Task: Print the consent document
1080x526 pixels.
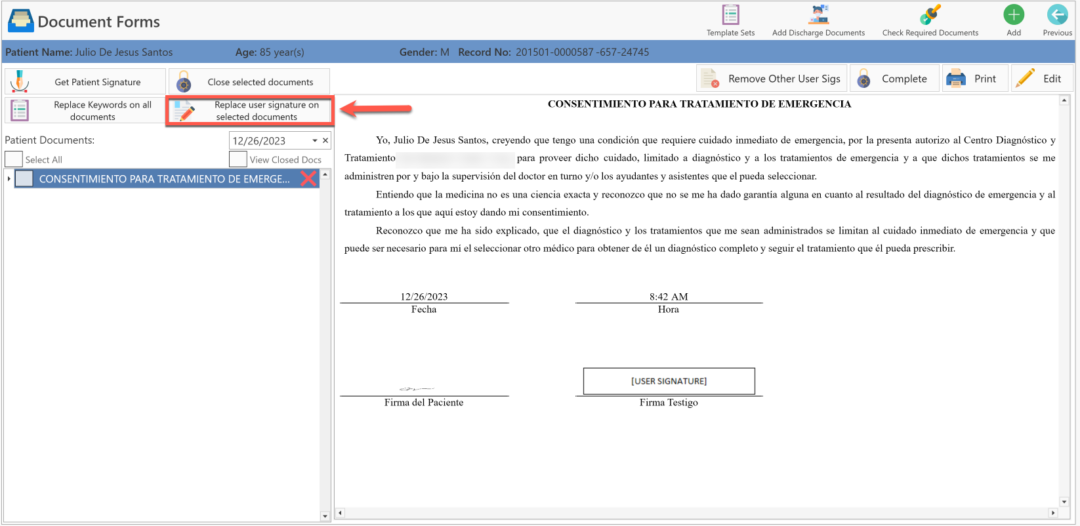Action: [x=975, y=79]
